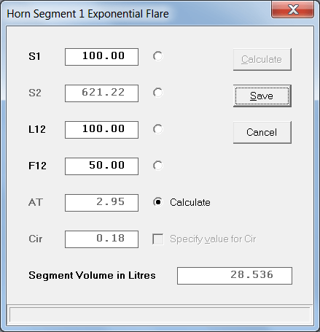Click the grayed-out Calculate button
Viewport: 320px width, 332px height.
point(262,60)
